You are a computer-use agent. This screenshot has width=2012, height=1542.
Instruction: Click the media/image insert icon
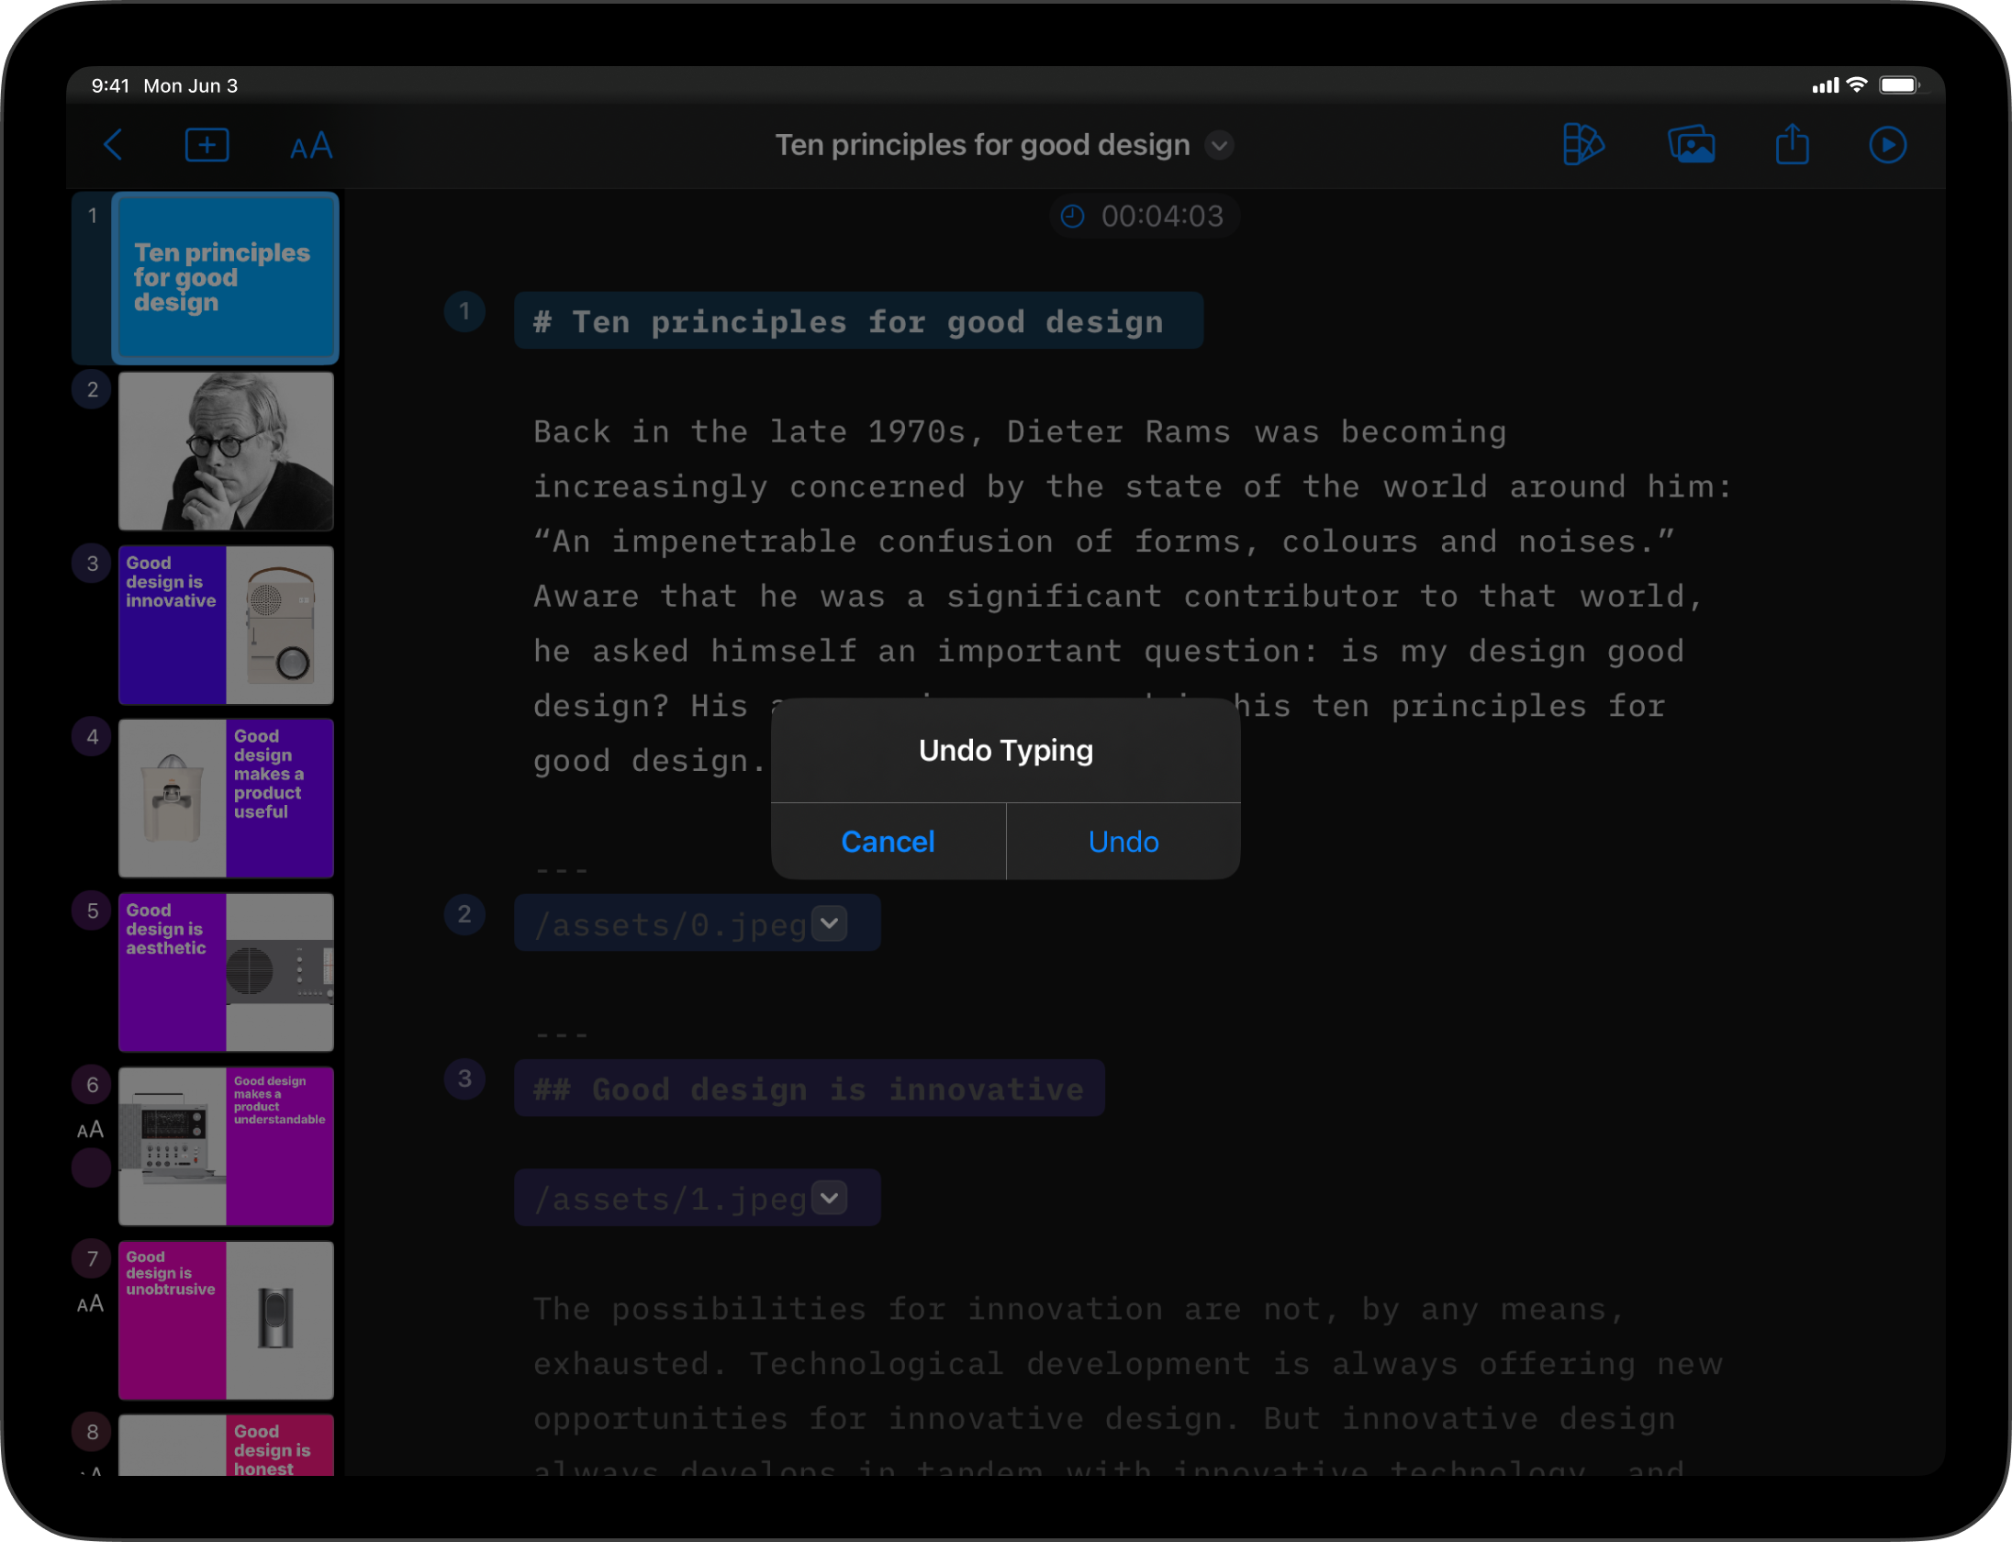click(1690, 144)
